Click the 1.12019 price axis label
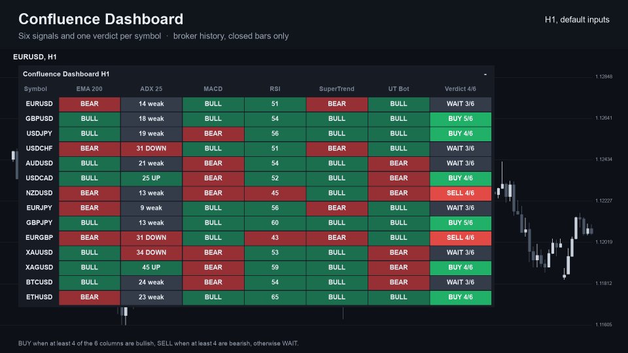This screenshot has height=353, width=628. 604,242
